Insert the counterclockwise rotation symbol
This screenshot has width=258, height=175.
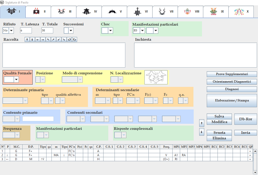click(x=69, y=39)
